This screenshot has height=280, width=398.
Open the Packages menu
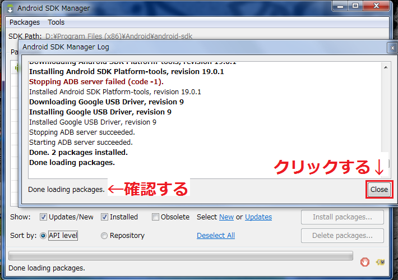coord(25,22)
